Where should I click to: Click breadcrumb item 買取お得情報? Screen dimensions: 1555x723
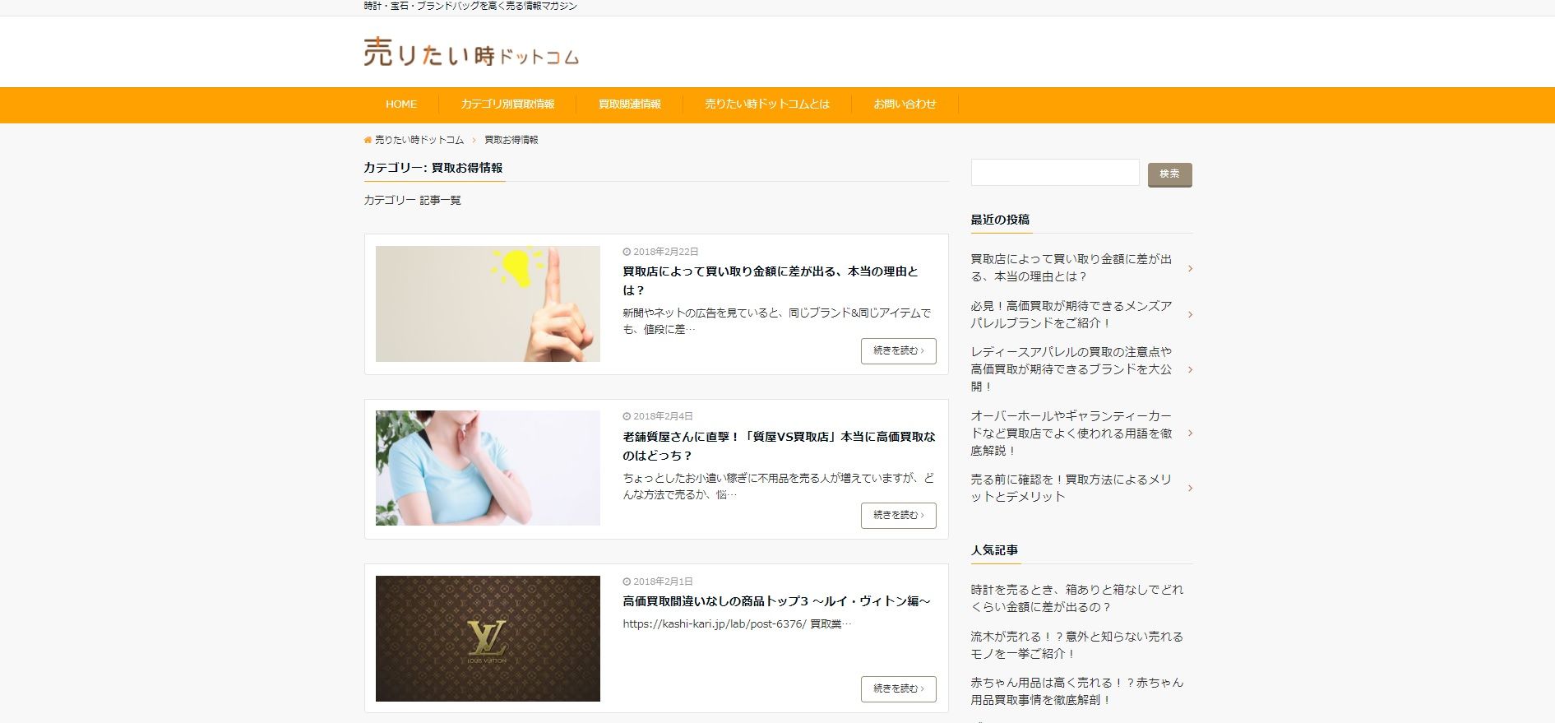pyautogui.click(x=511, y=140)
